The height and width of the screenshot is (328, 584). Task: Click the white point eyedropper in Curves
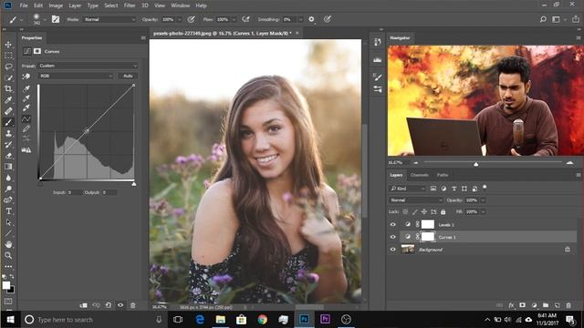[x=26, y=108]
